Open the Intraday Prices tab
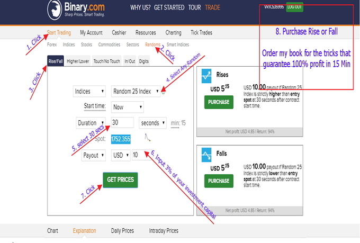 click(x=164, y=231)
